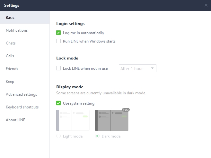Select the Light mode radio button
The height and width of the screenshot is (158, 211).
(x=58, y=136)
